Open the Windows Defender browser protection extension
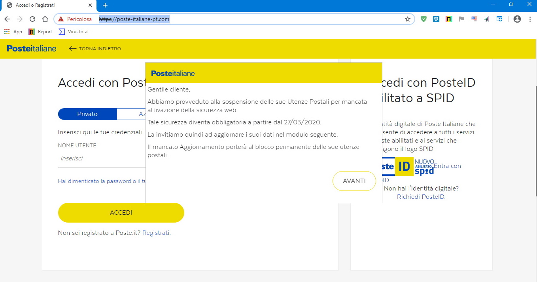The width and height of the screenshot is (537, 282). tap(499, 19)
